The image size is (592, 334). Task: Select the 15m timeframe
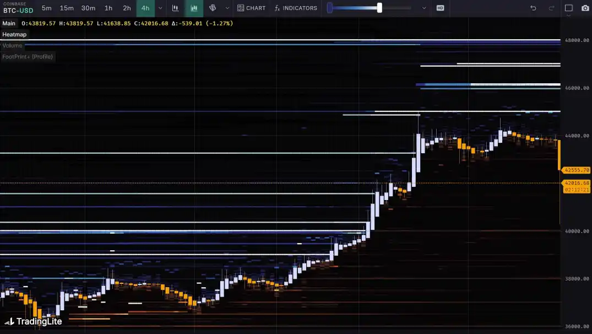(67, 8)
